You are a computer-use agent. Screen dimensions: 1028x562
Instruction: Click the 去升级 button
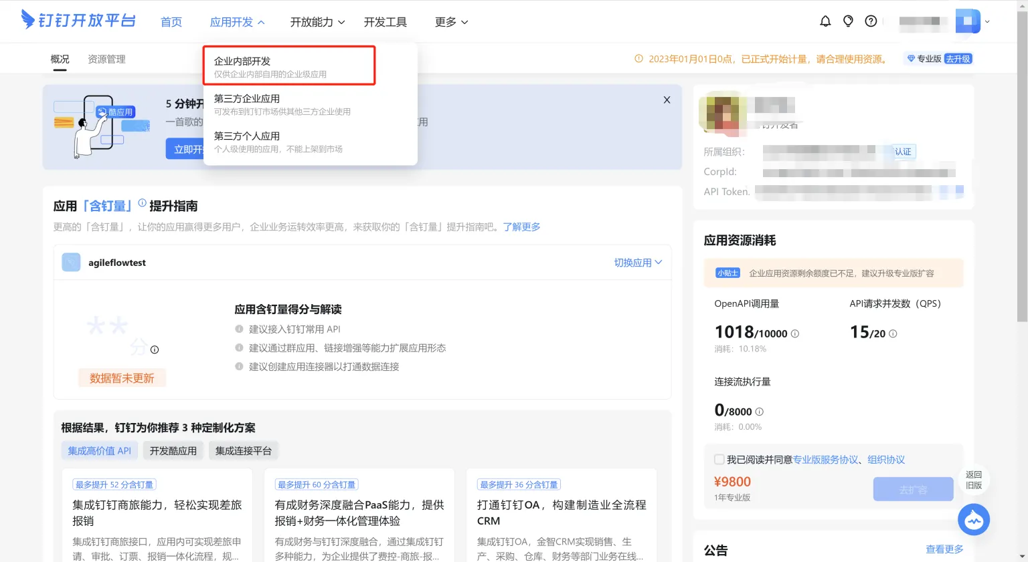tap(958, 59)
